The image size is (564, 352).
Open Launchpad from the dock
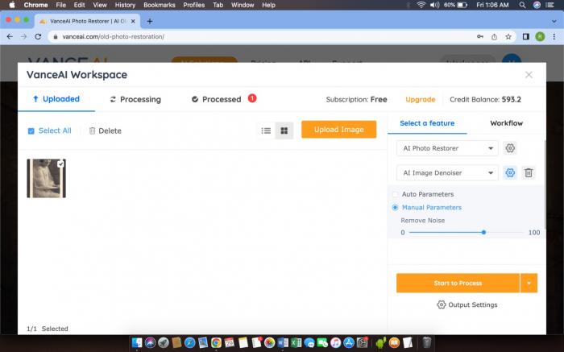[164, 342]
